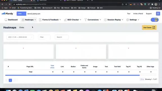Viewport: 162px width, 91px height.
Task: Click the Dashboard monitor icon
Action: click(x=6, y=20)
